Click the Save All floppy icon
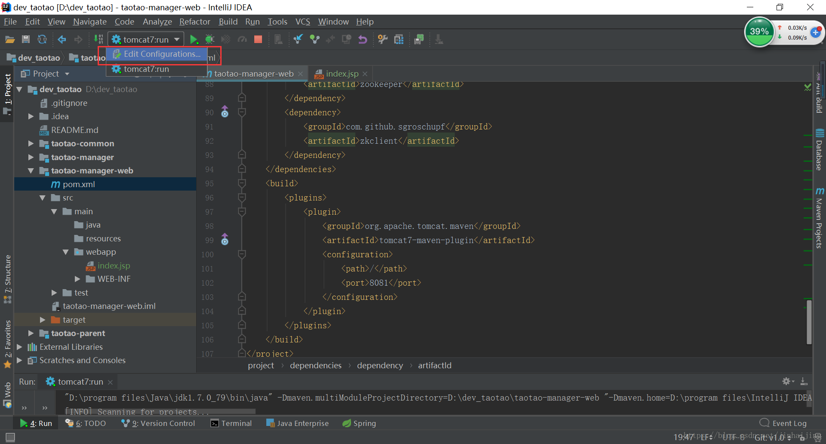The width and height of the screenshot is (826, 444). pos(26,40)
